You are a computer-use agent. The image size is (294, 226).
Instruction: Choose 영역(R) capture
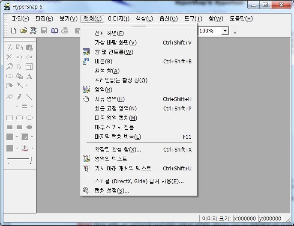coord(139,90)
